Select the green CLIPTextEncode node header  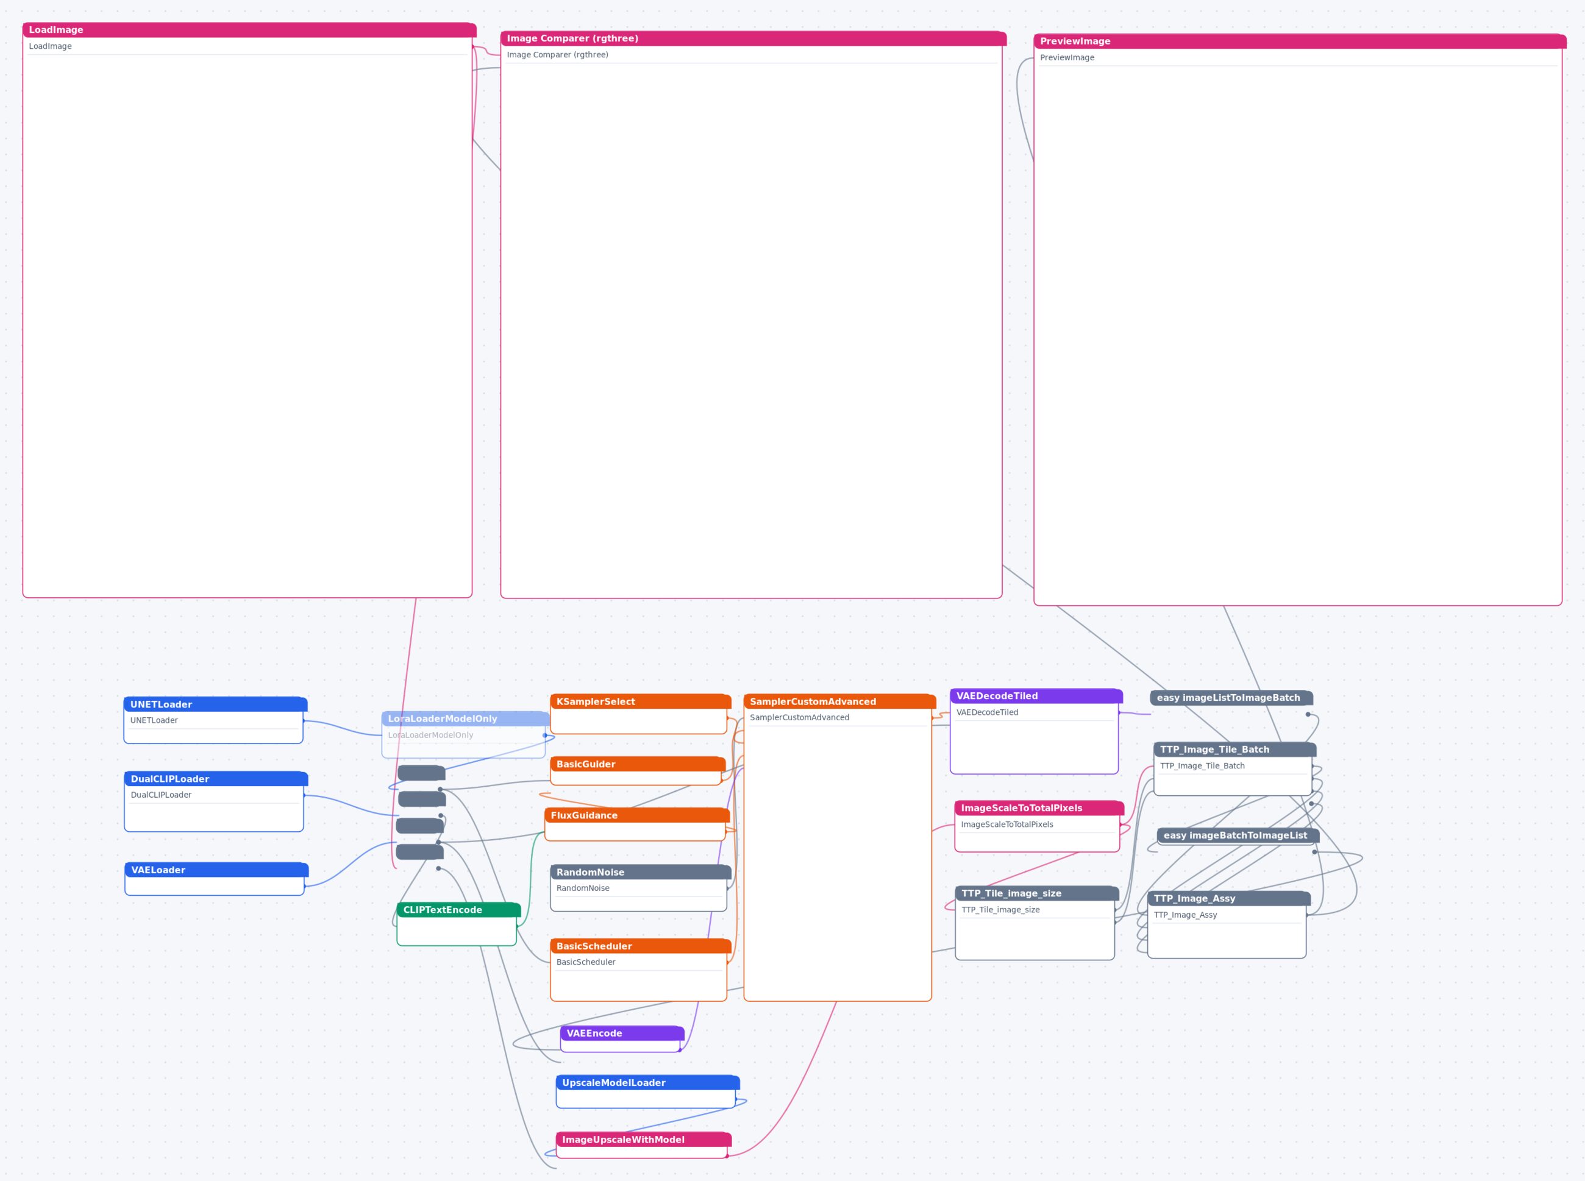[x=459, y=909]
